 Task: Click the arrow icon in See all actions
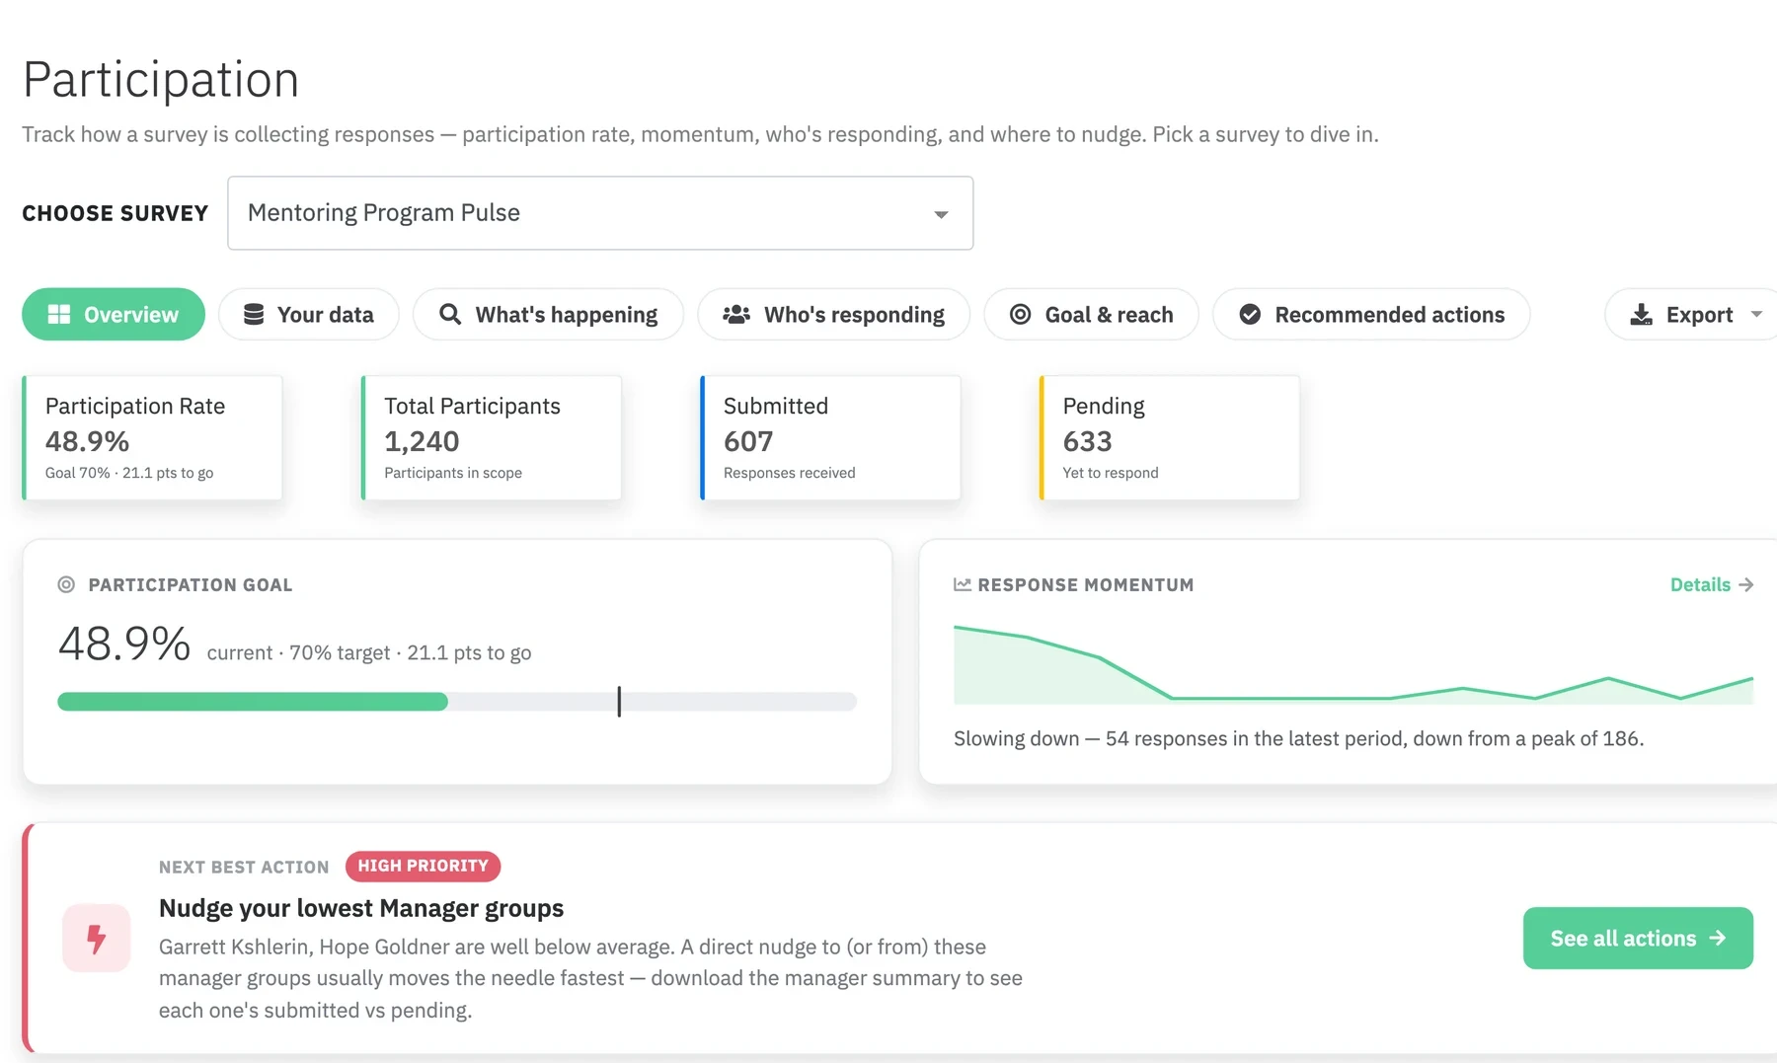coord(1718,938)
